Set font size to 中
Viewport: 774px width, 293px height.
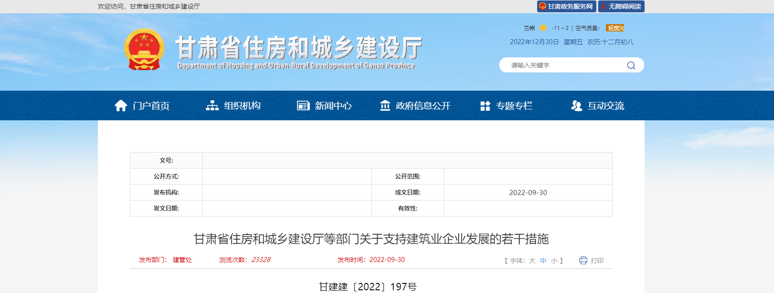pos(543,261)
